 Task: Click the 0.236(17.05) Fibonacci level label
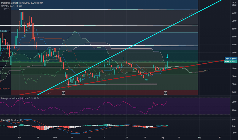point(5,89)
